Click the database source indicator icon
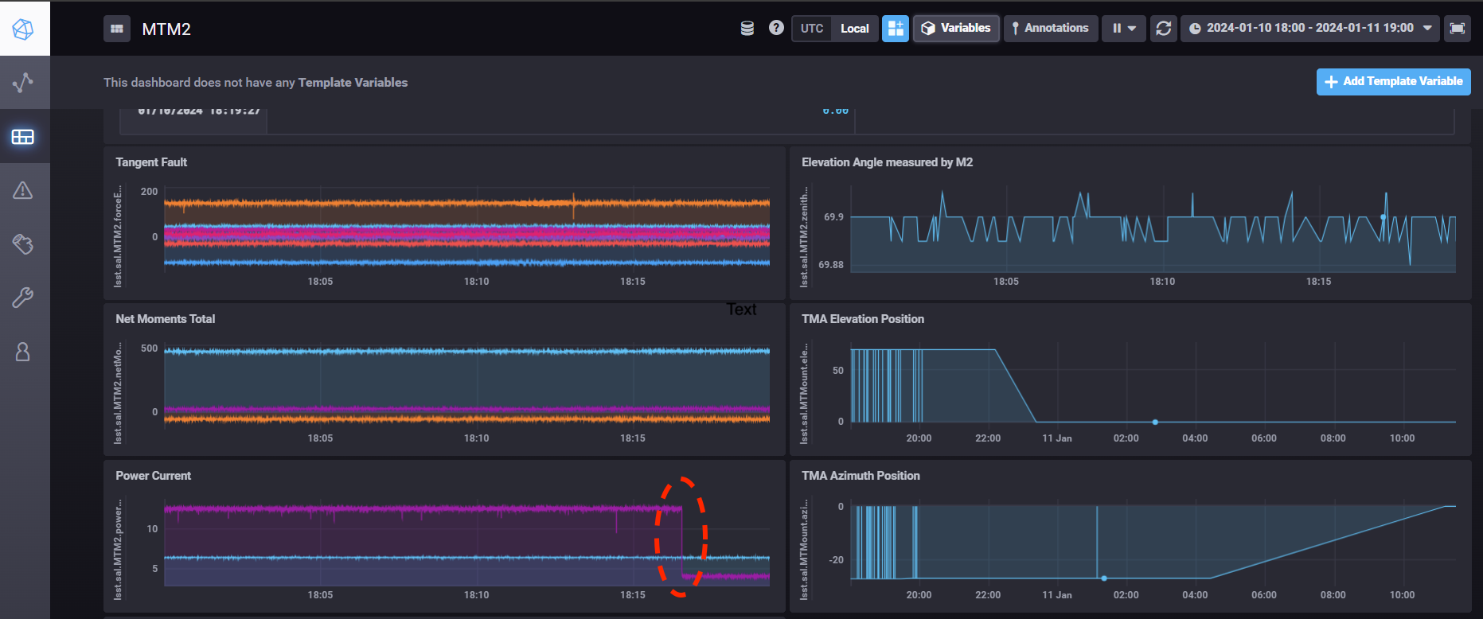Image resolution: width=1483 pixels, height=619 pixels. [x=747, y=29]
